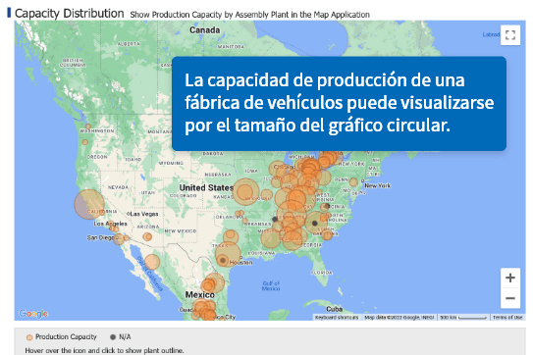The width and height of the screenshot is (533, 355).
Task: Select the large orange circle over Kansas
Action: [x=246, y=192]
